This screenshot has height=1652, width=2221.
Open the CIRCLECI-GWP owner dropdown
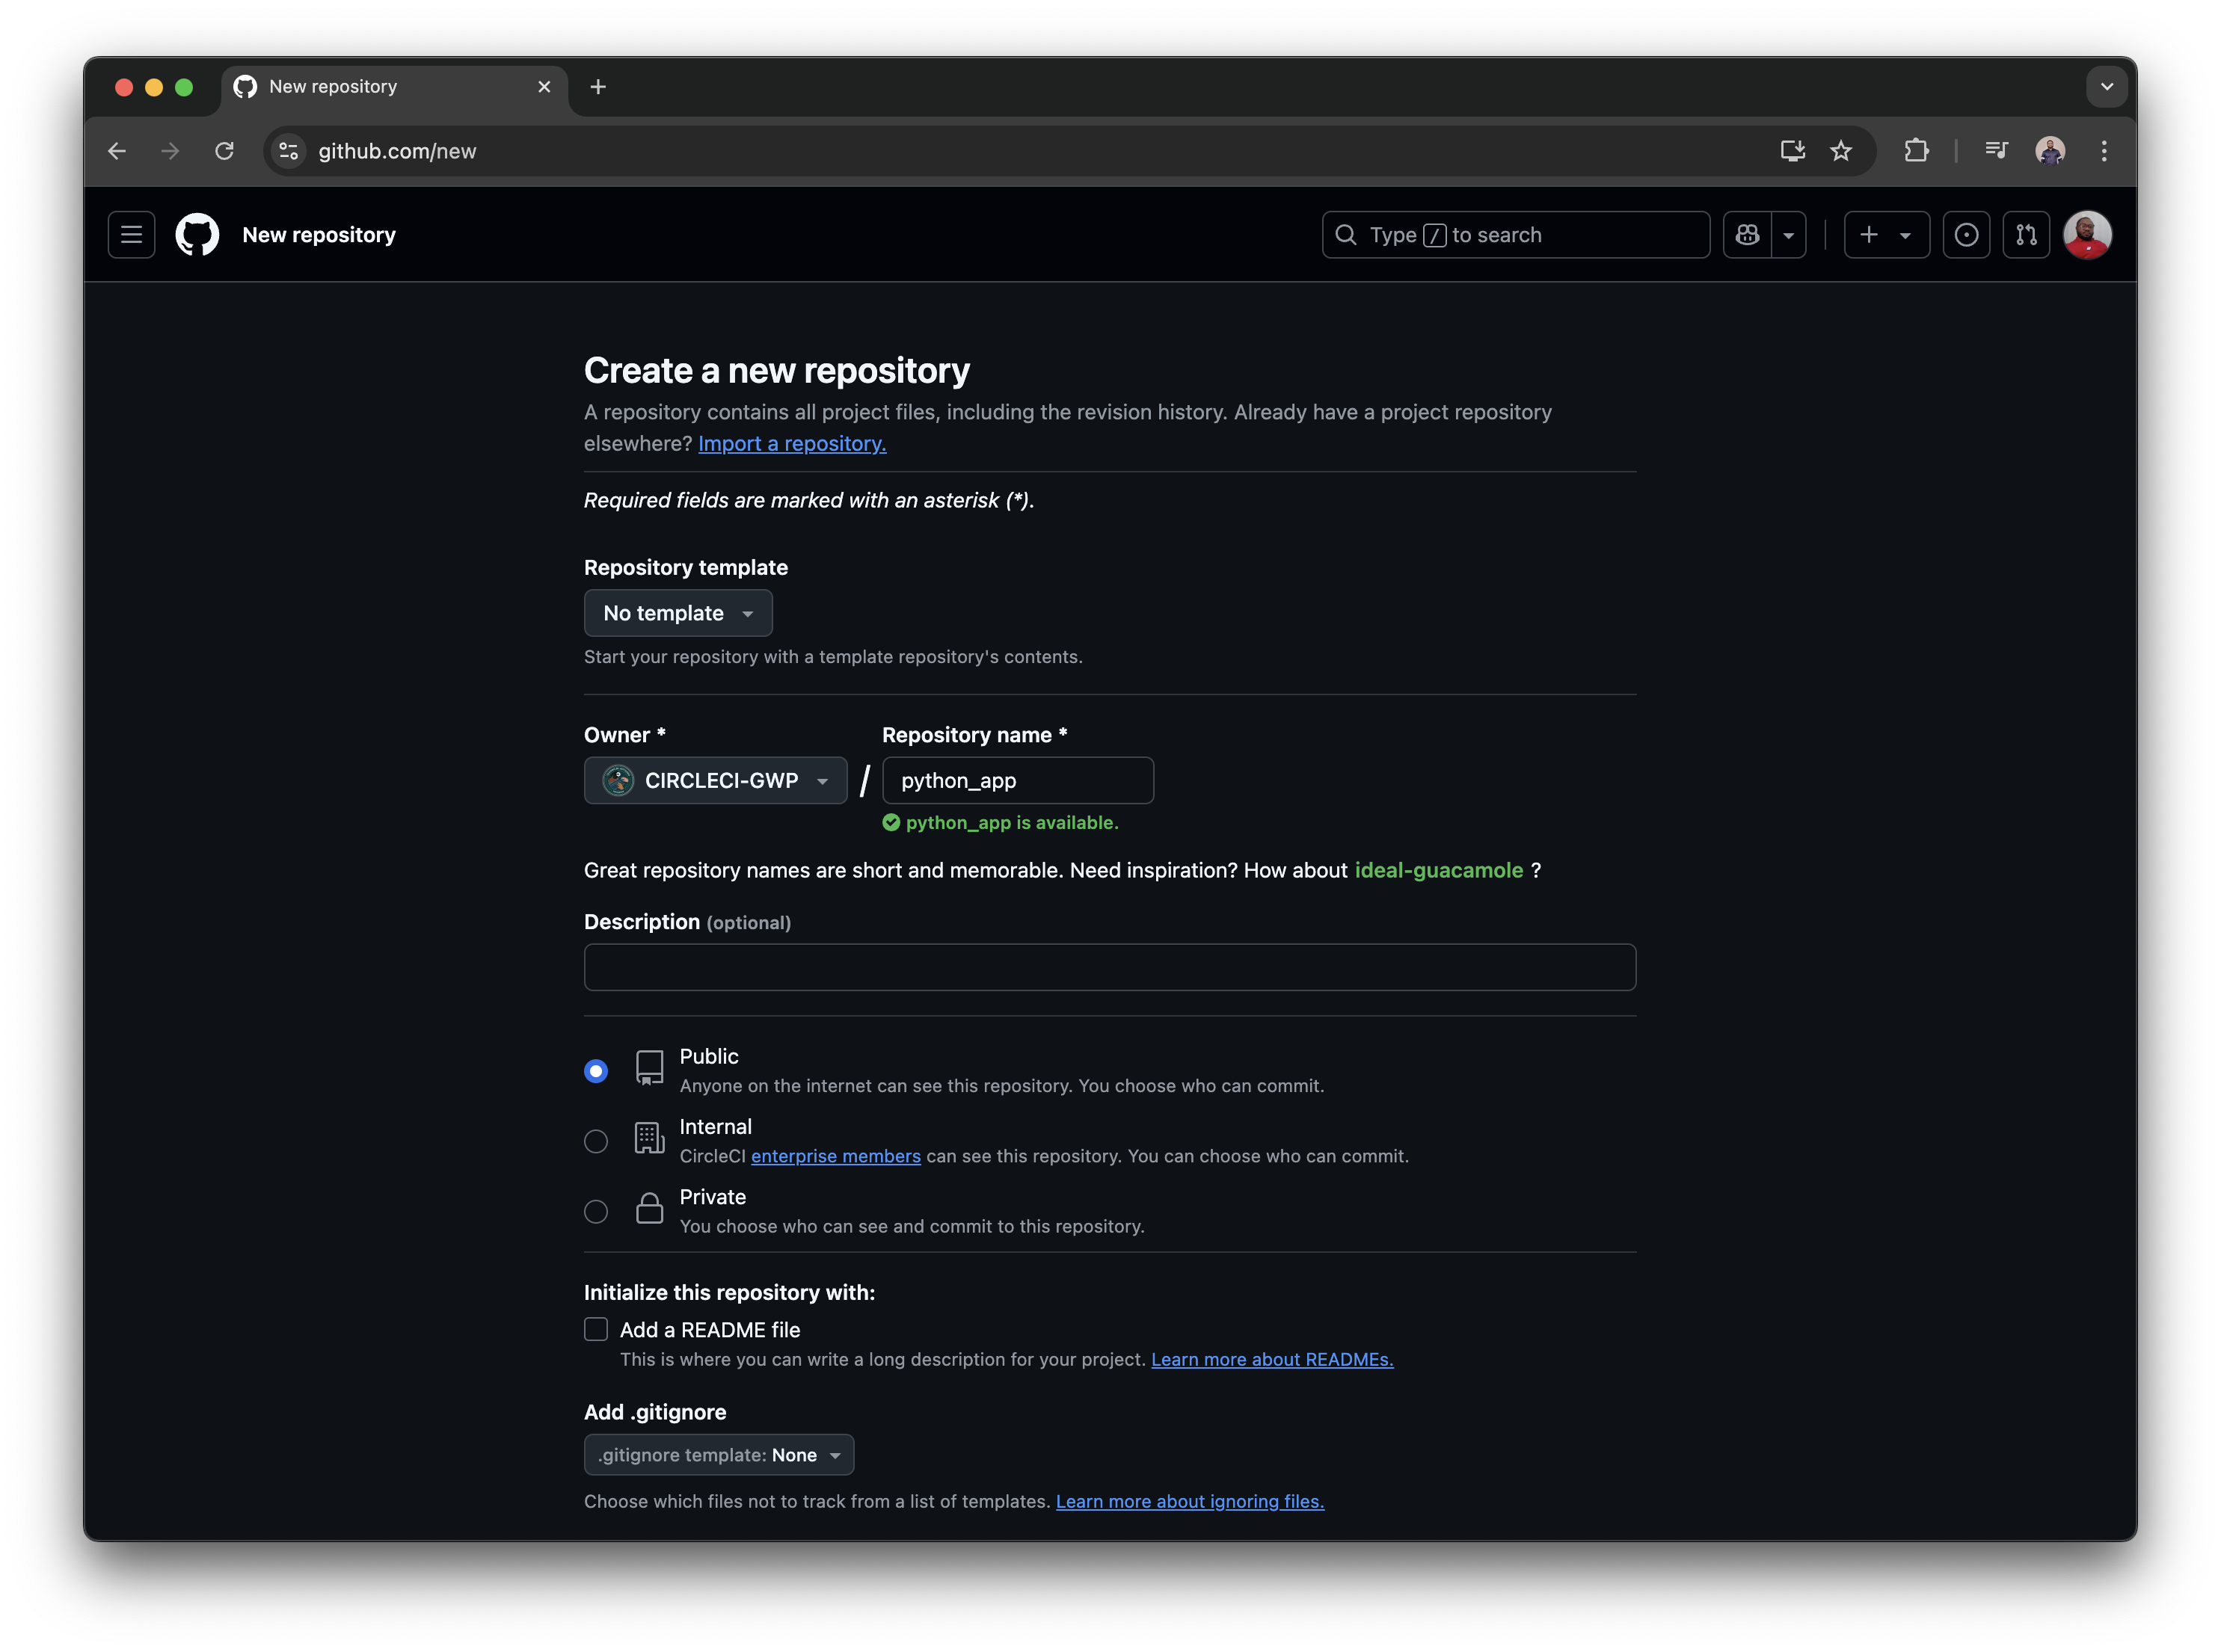click(716, 780)
